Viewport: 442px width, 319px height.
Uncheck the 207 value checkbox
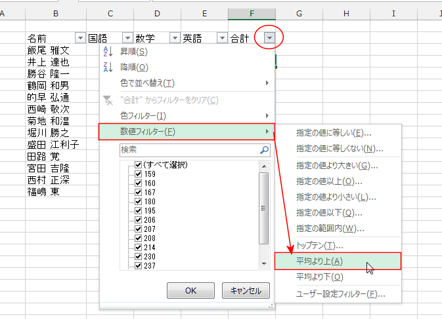pyautogui.click(x=138, y=229)
